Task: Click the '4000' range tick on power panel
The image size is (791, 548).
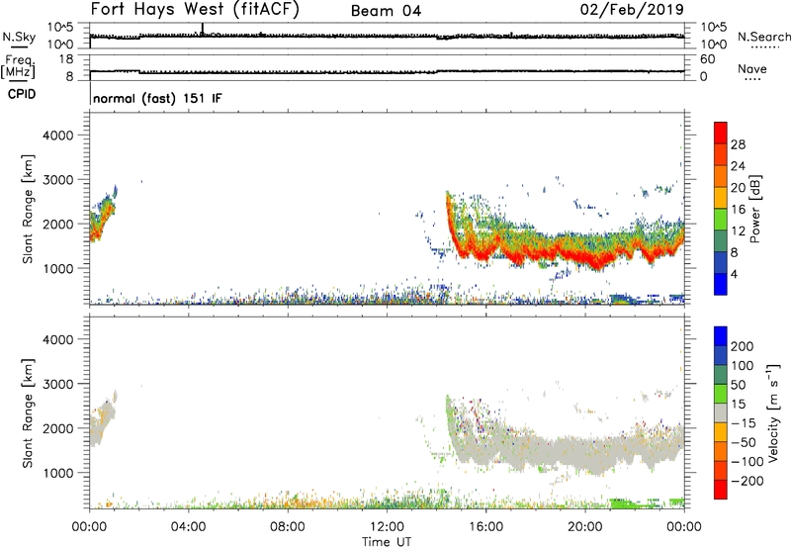Action: 58,136
